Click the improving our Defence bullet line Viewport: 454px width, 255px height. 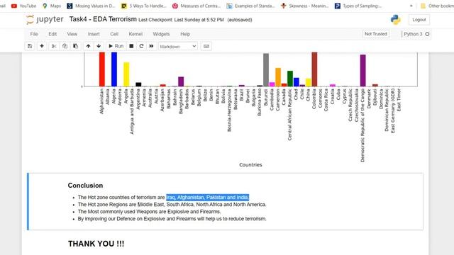tap(172, 219)
